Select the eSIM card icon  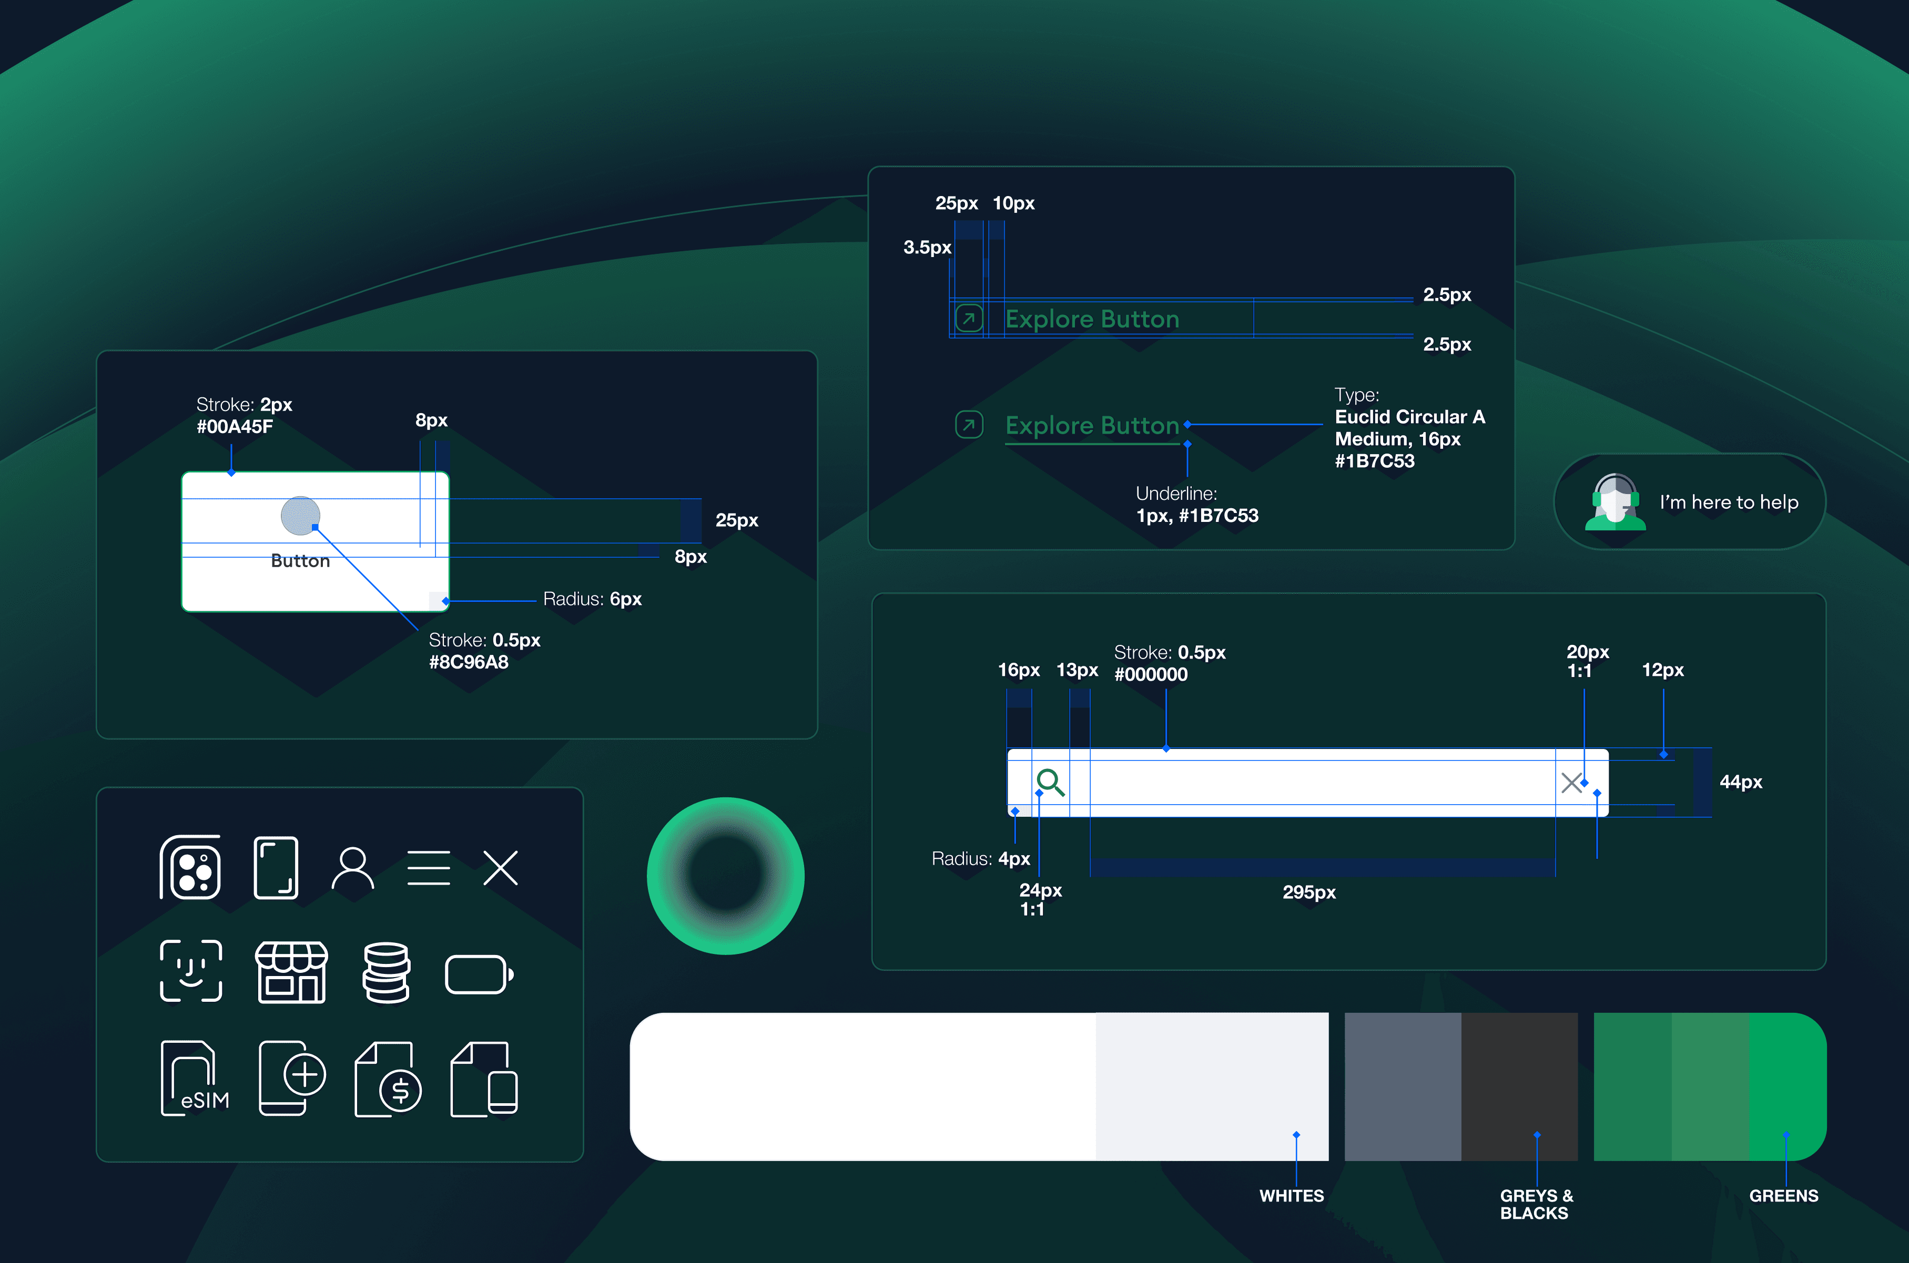[195, 1079]
